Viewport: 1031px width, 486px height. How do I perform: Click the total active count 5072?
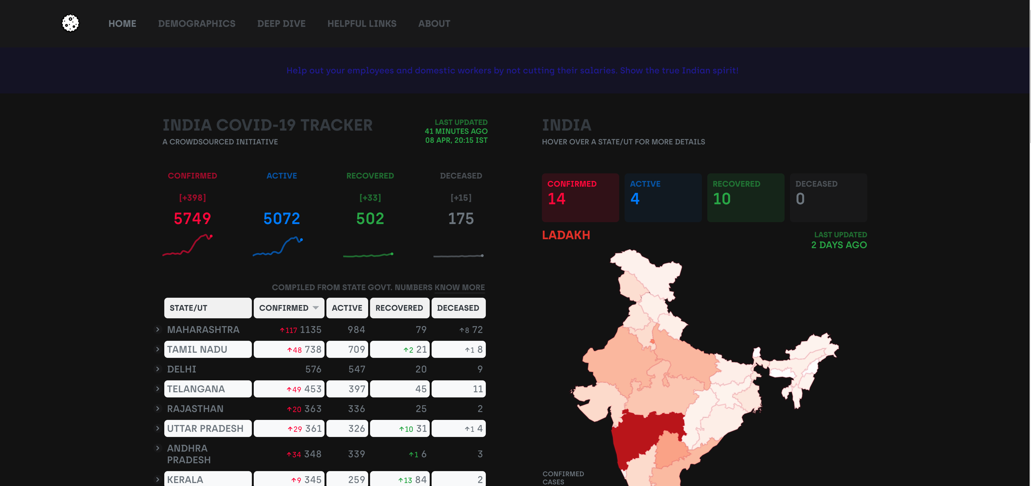tap(282, 219)
